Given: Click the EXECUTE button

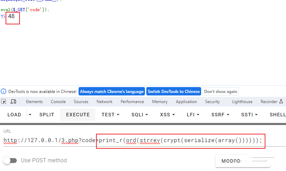Looking at the screenshot, I should 78,115.
